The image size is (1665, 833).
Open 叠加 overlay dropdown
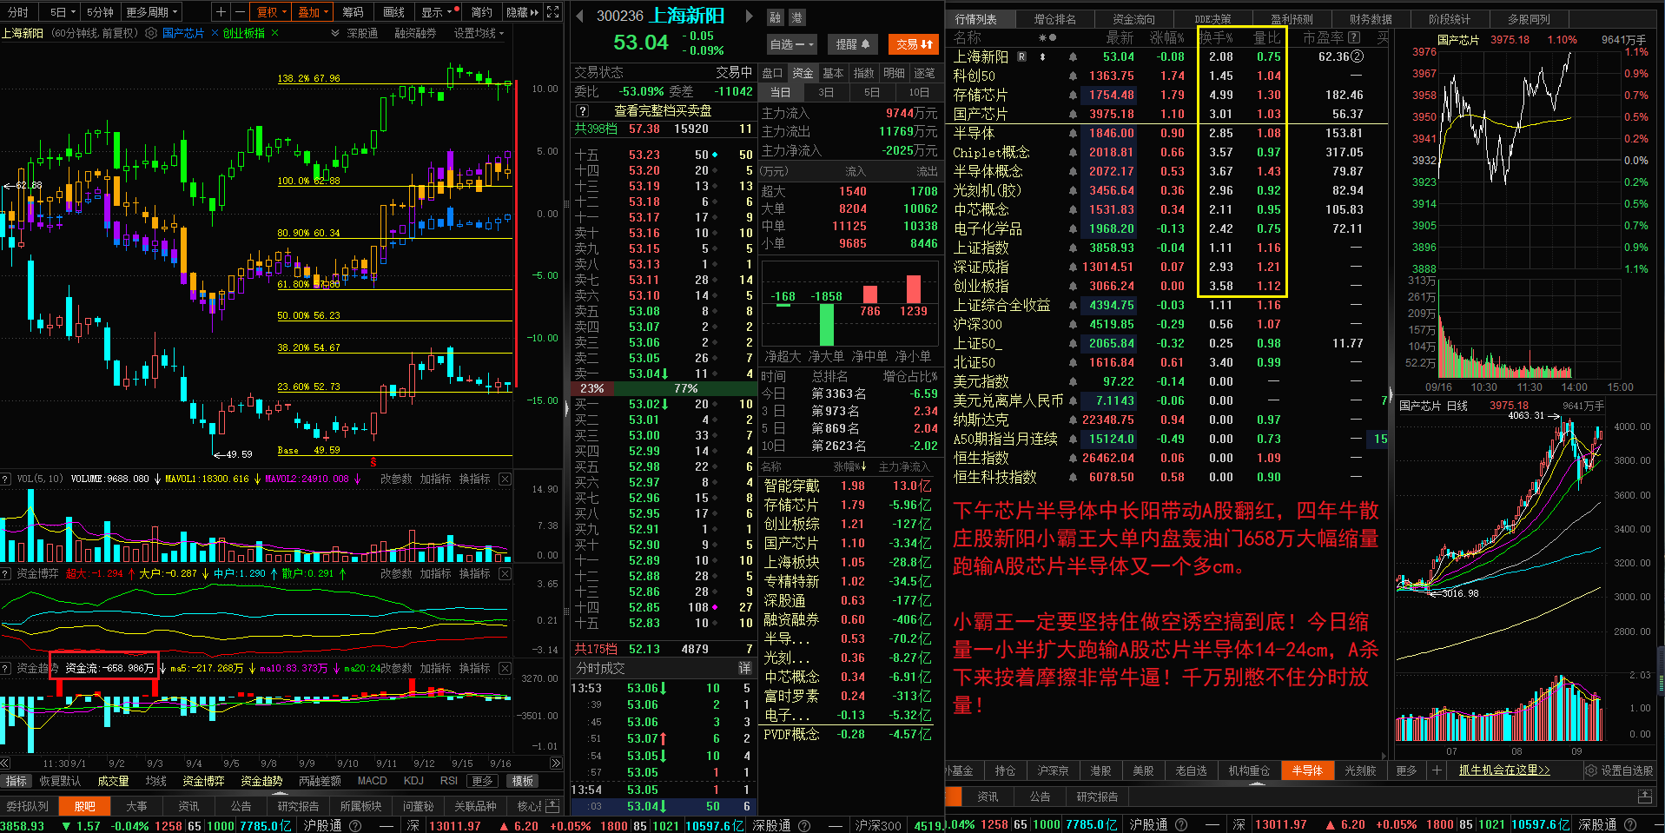coord(313,12)
